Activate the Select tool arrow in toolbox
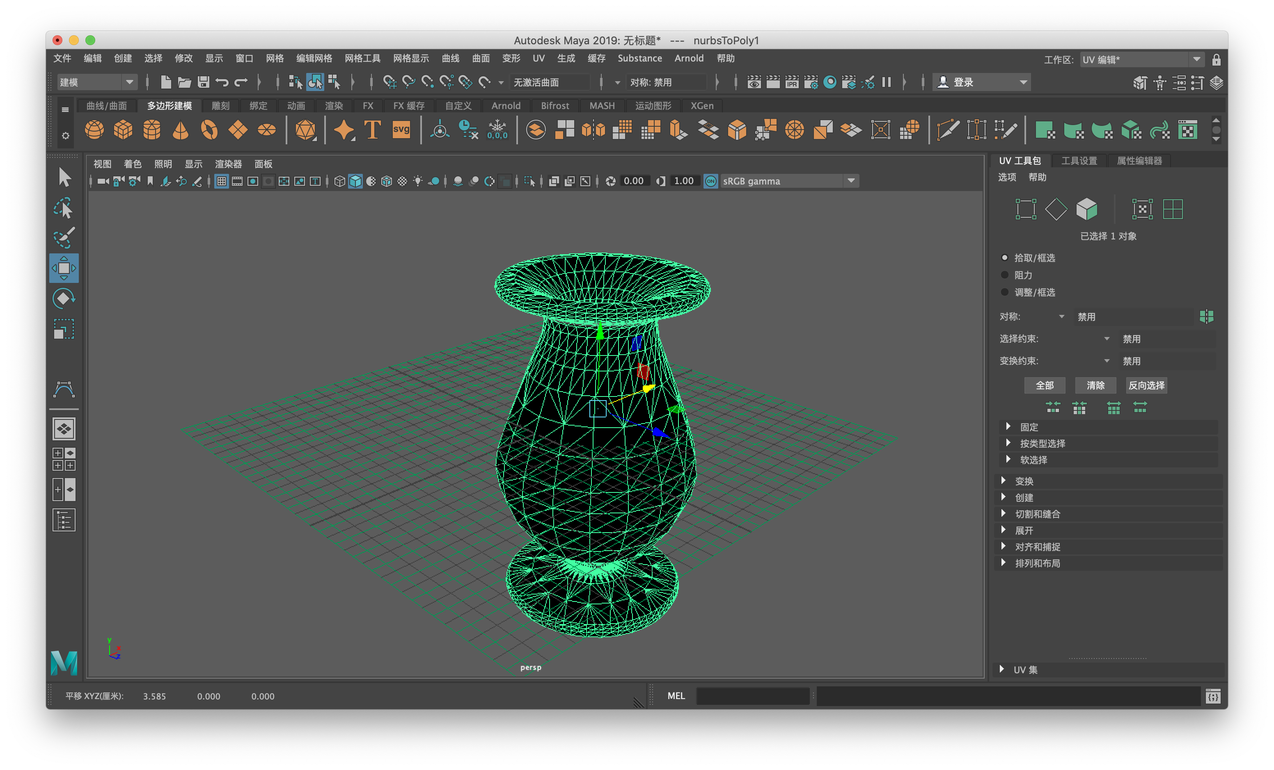 [x=64, y=177]
